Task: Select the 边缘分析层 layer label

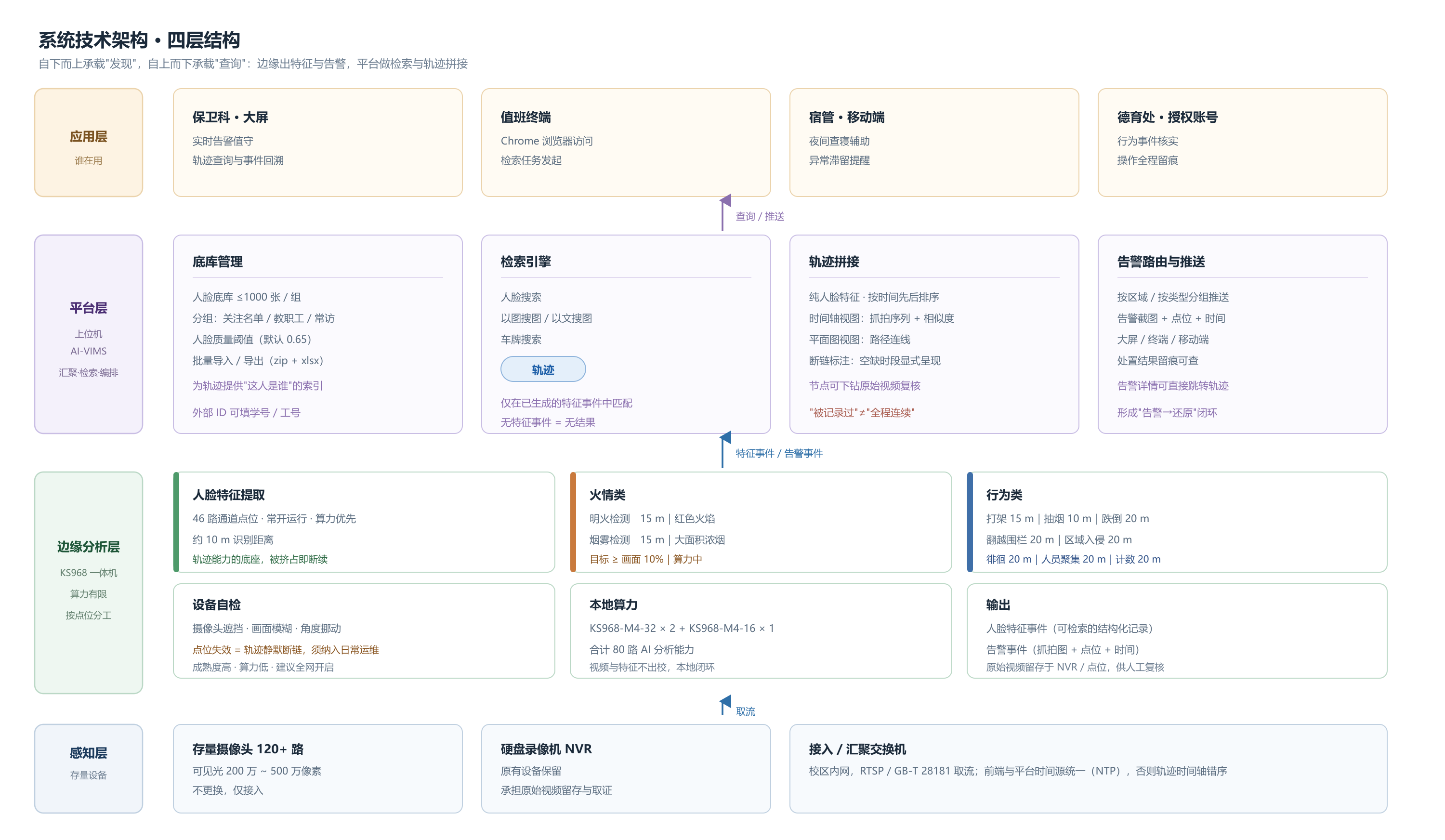Action: pyautogui.click(x=88, y=546)
